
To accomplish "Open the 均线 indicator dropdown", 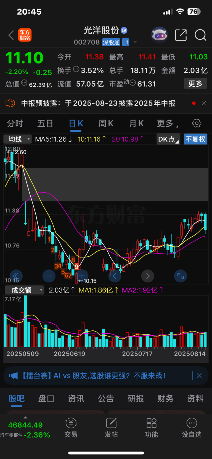I will (x=18, y=139).
